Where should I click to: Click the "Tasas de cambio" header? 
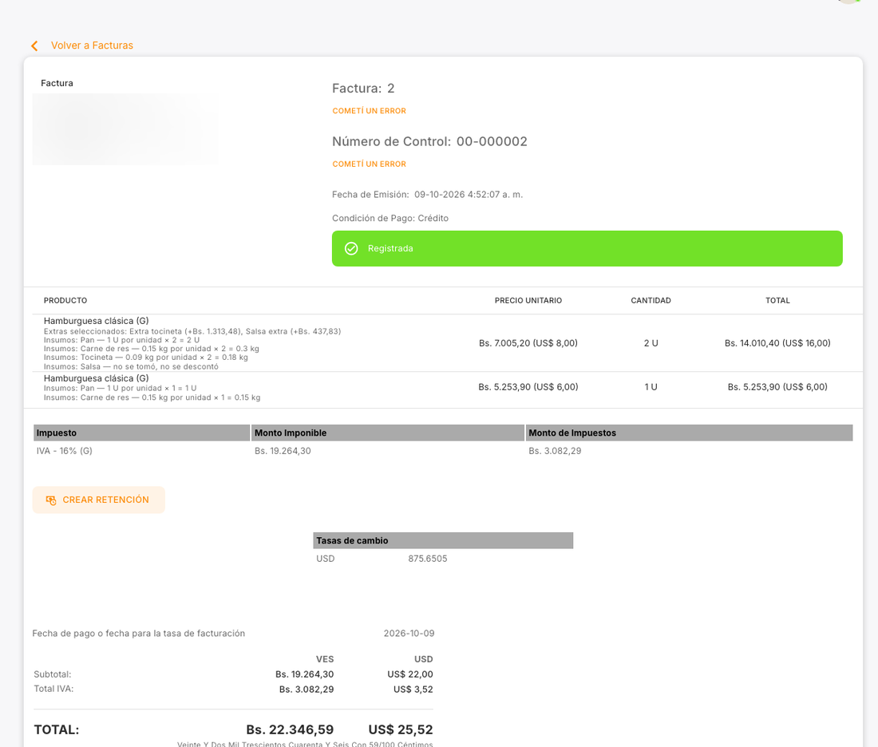(x=443, y=540)
